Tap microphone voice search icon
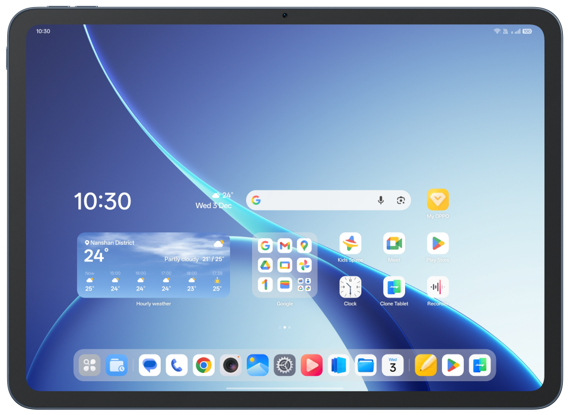570x415 pixels. 381,200
